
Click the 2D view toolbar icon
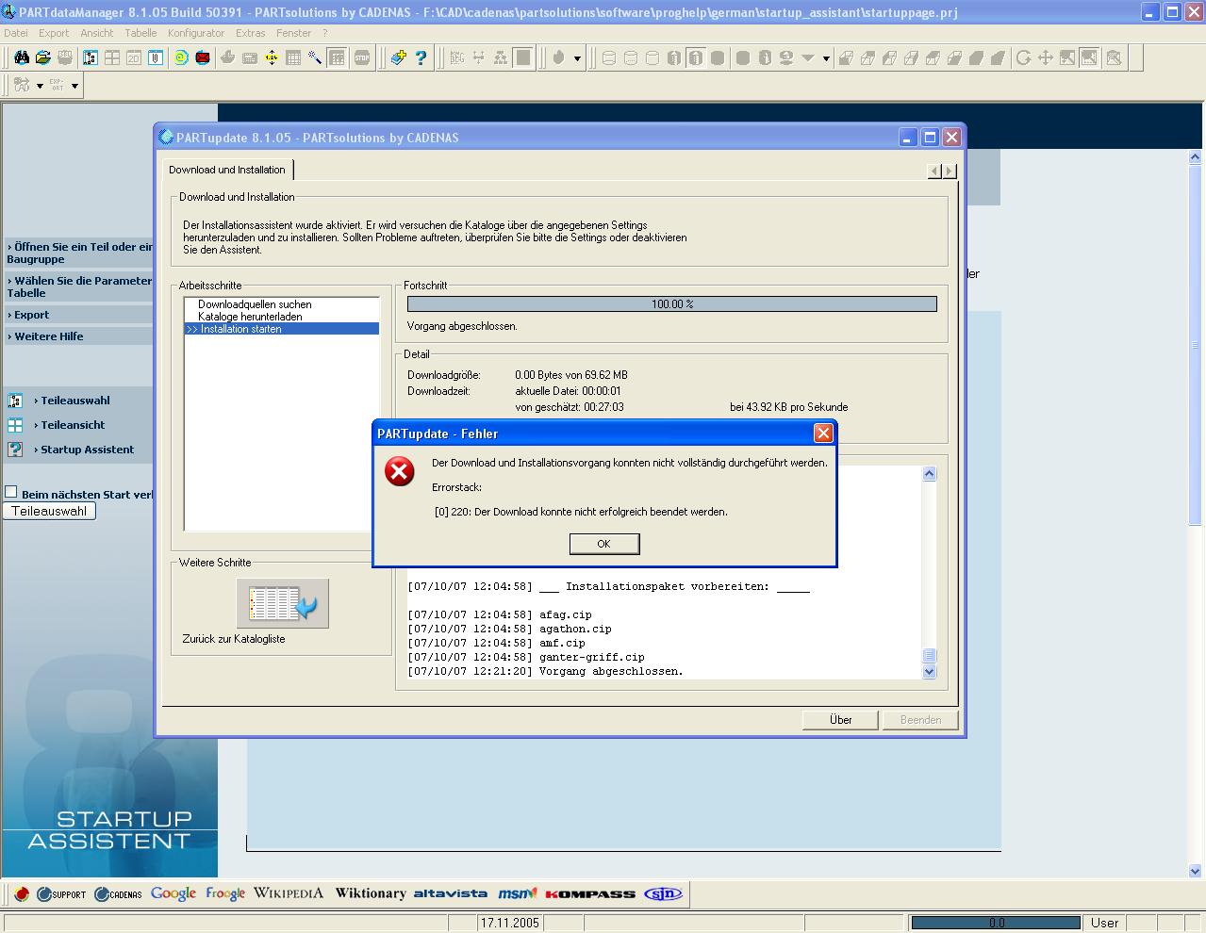coord(134,58)
